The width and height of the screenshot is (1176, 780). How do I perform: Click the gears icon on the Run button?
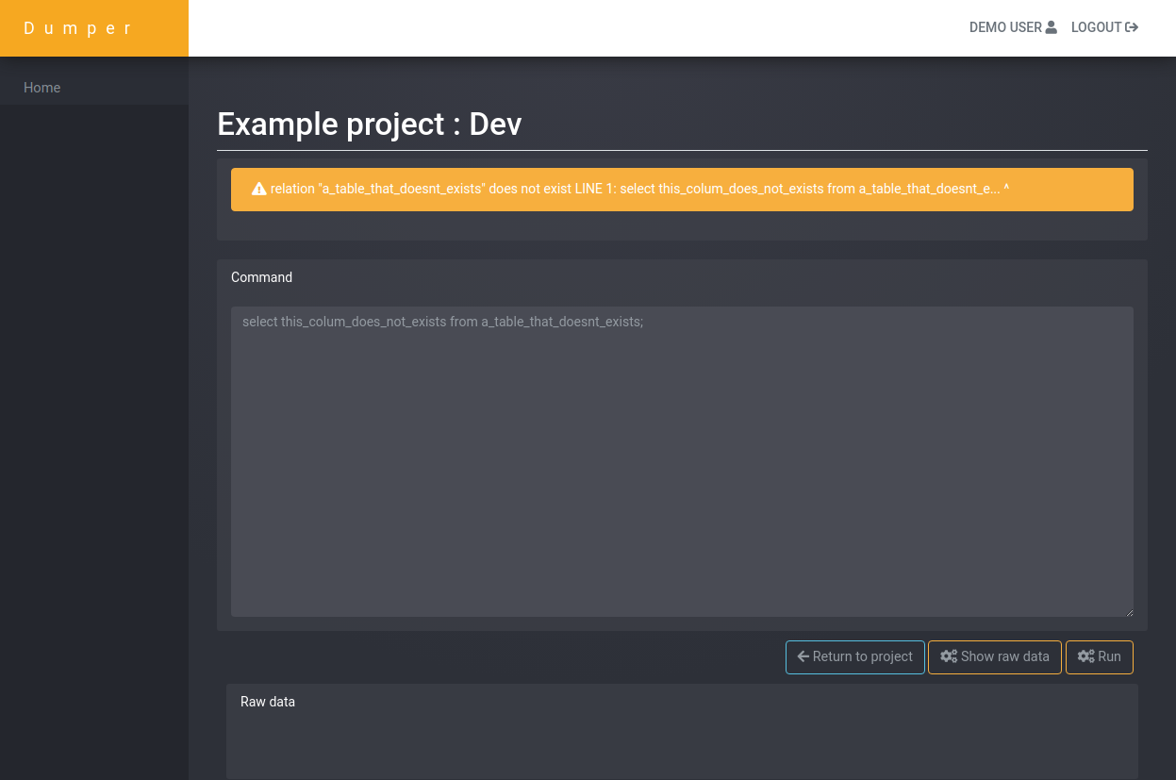coord(1086,656)
